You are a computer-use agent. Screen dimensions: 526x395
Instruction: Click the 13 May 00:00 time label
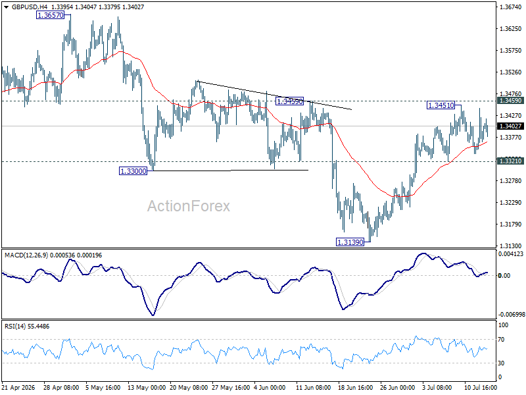point(147,387)
